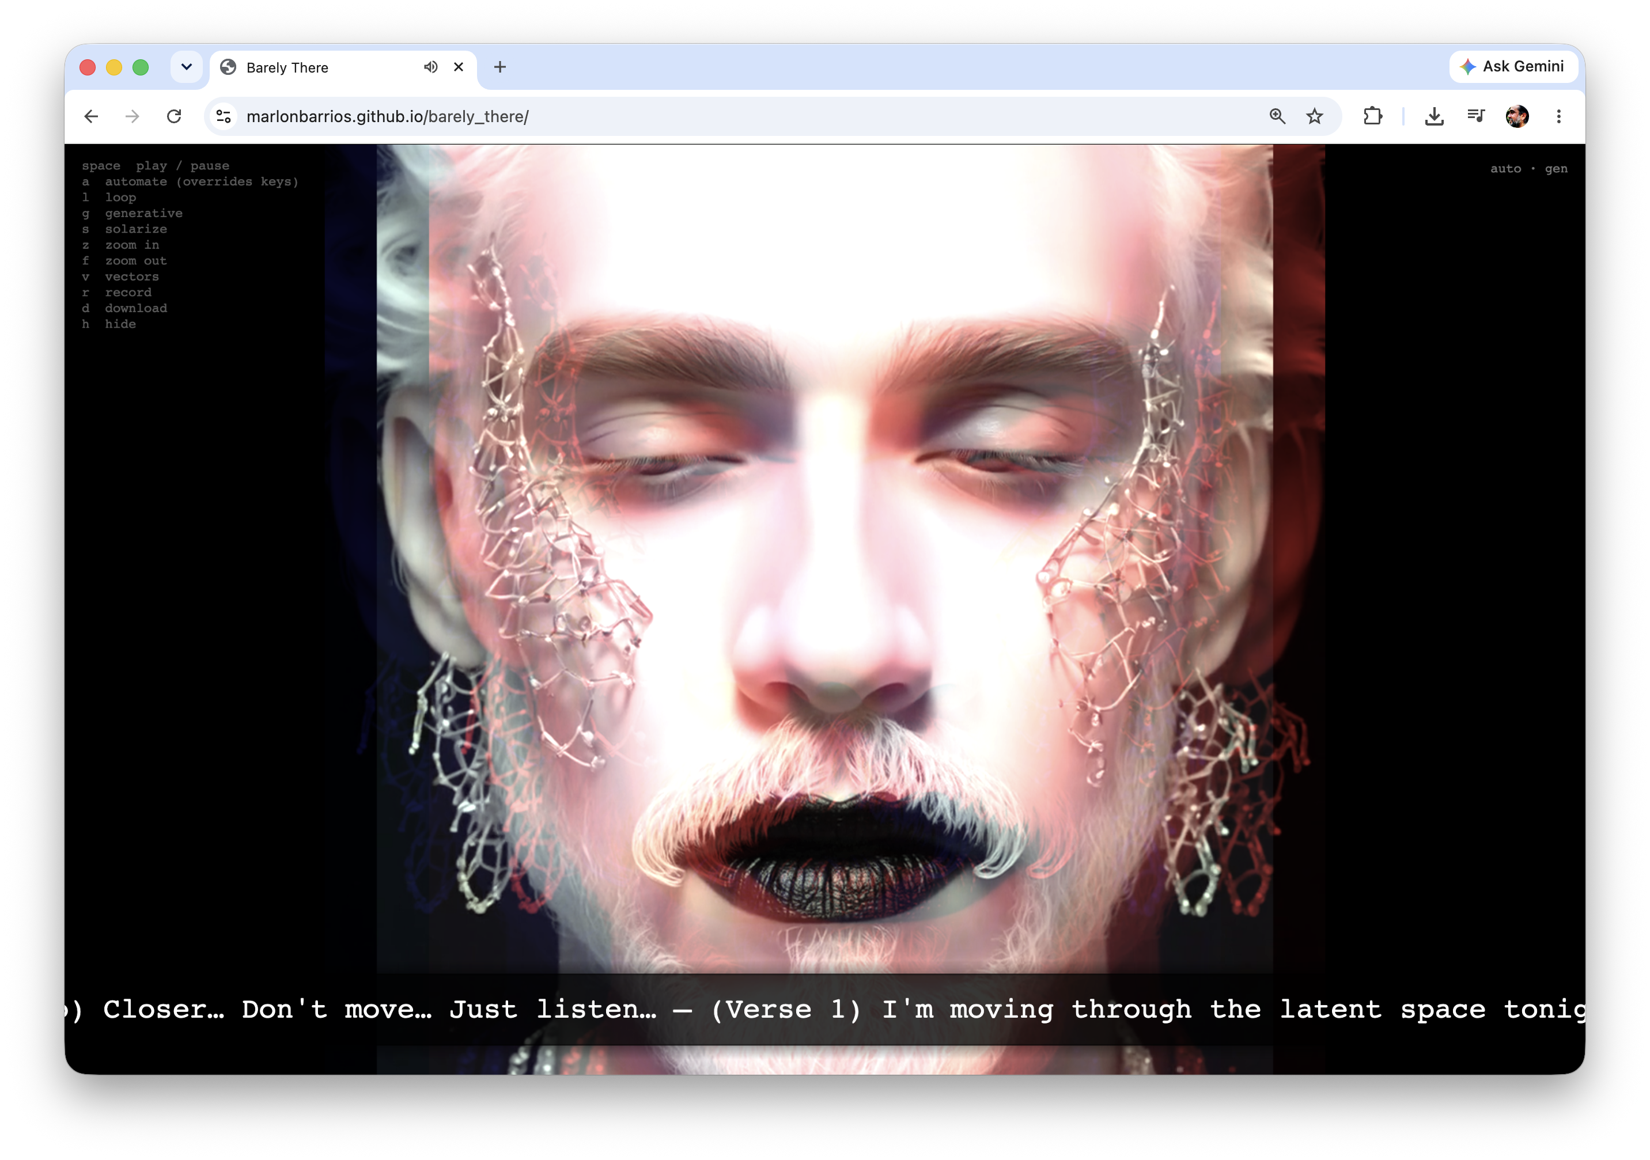
Task: Ask Gemini button
Action: 1512,67
